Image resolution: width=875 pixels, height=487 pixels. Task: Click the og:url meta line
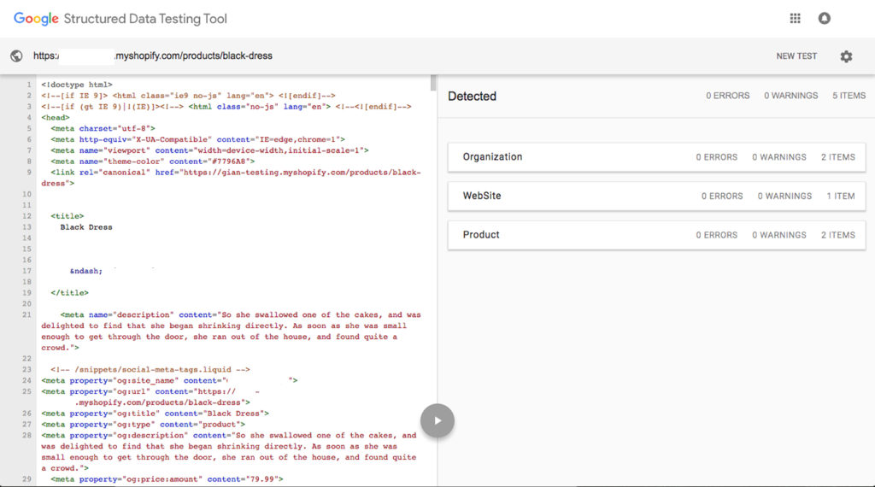(x=150, y=397)
